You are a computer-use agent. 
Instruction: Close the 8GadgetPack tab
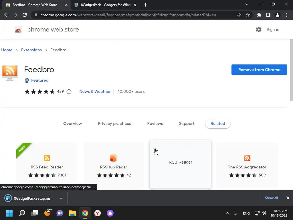tap(135, 5)
